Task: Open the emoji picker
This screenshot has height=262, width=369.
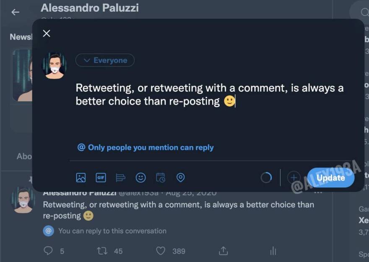Action: point(140,178)
